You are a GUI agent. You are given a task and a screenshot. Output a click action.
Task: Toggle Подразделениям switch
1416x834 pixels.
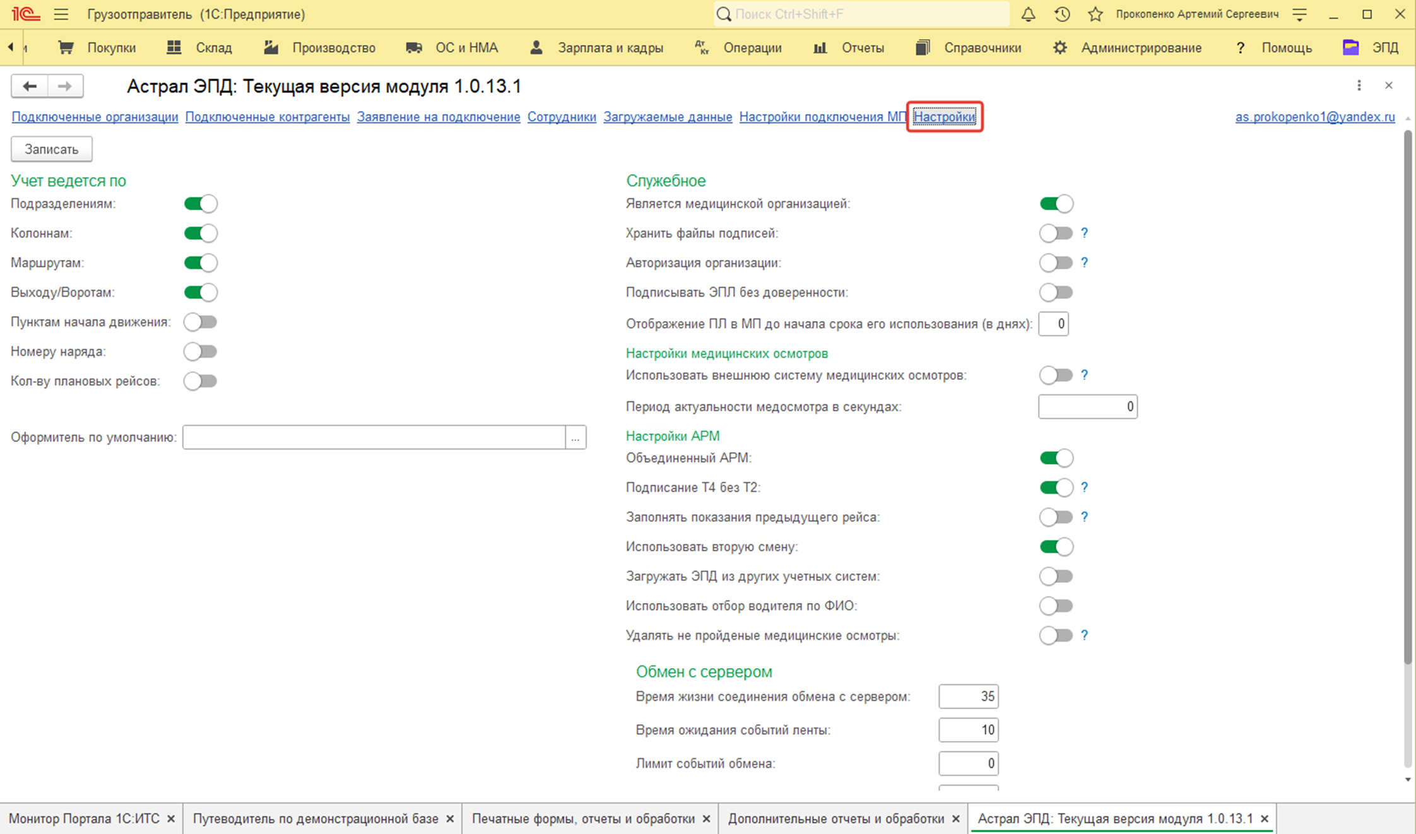click(201, 204)
